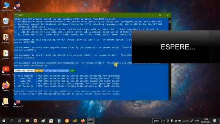Click 'rem set MCT=2110' line
Viewport: 220px width, 124px height.
click(24, 42)
